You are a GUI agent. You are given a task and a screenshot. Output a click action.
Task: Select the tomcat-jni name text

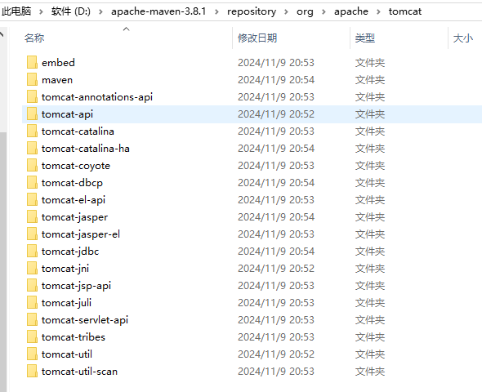pos(65,269)
